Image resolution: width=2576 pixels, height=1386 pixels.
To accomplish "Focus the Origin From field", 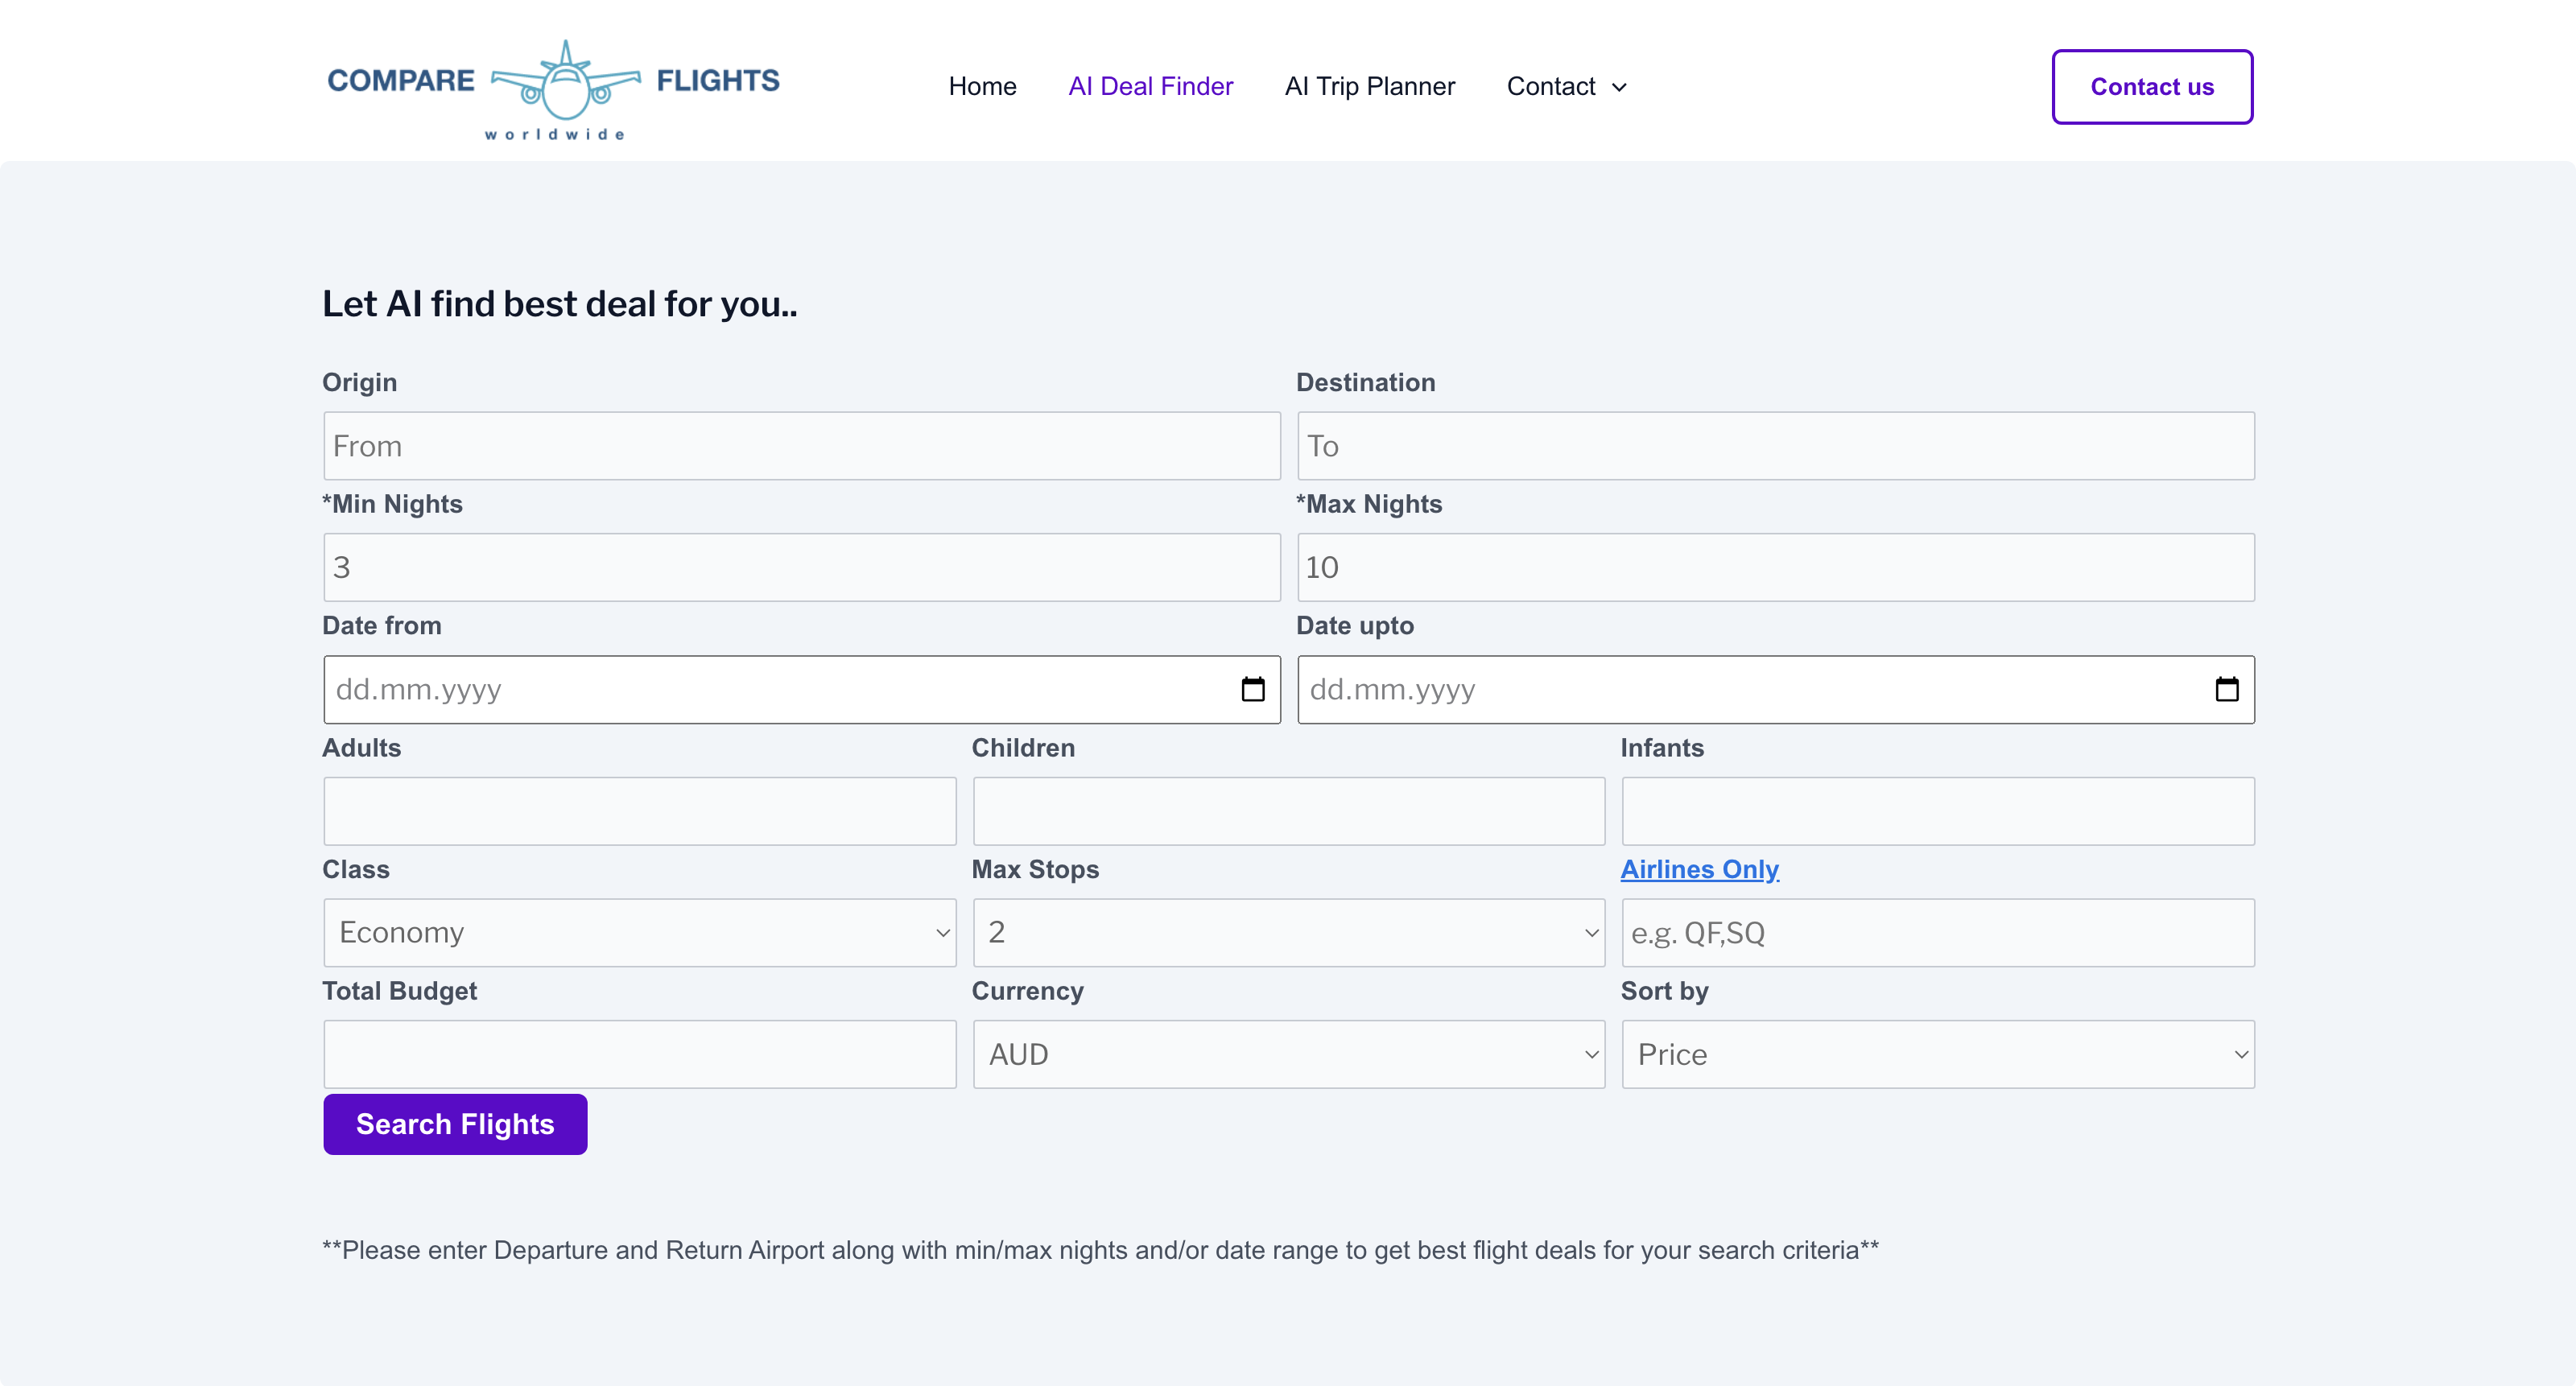I will 801,446.
